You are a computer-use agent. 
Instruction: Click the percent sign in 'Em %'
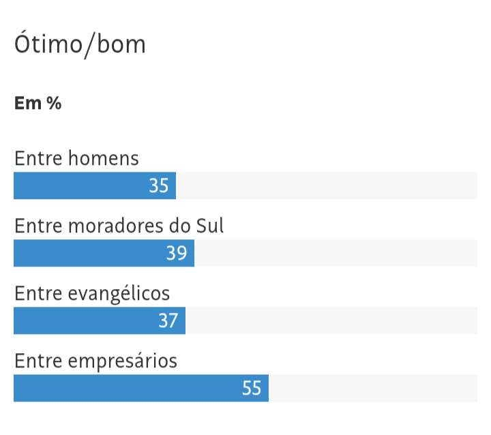click(x=54, y=104)
